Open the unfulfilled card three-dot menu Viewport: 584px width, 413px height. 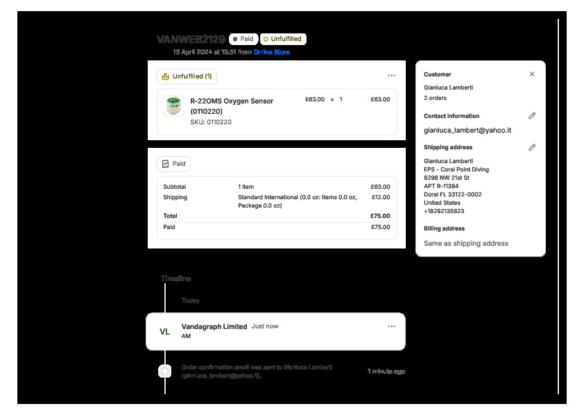391,76
